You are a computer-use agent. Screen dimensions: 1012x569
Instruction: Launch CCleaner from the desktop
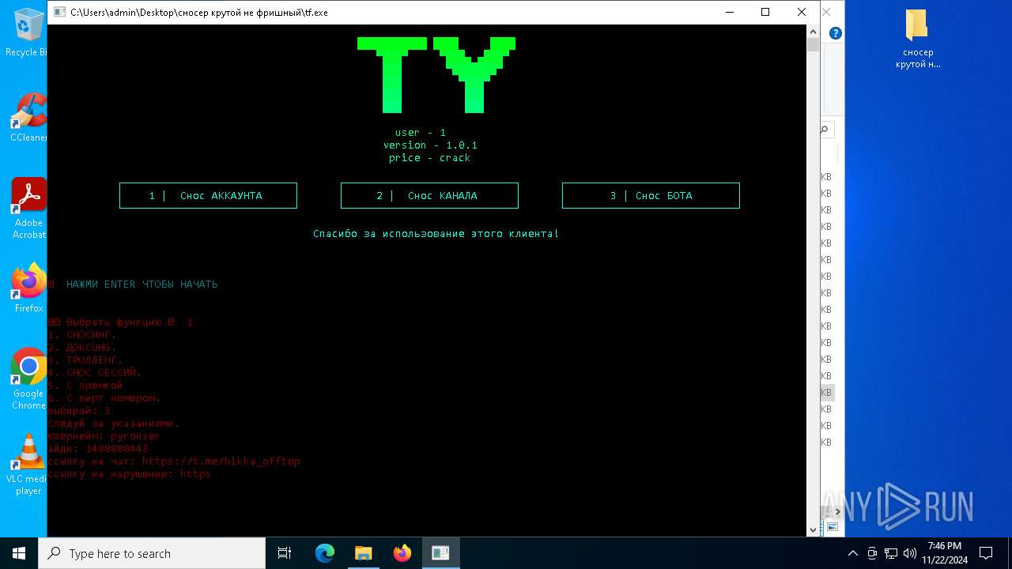click(x=29, y=118)
